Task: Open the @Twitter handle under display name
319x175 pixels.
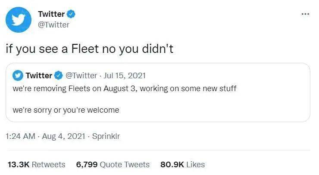Action: 54,25
